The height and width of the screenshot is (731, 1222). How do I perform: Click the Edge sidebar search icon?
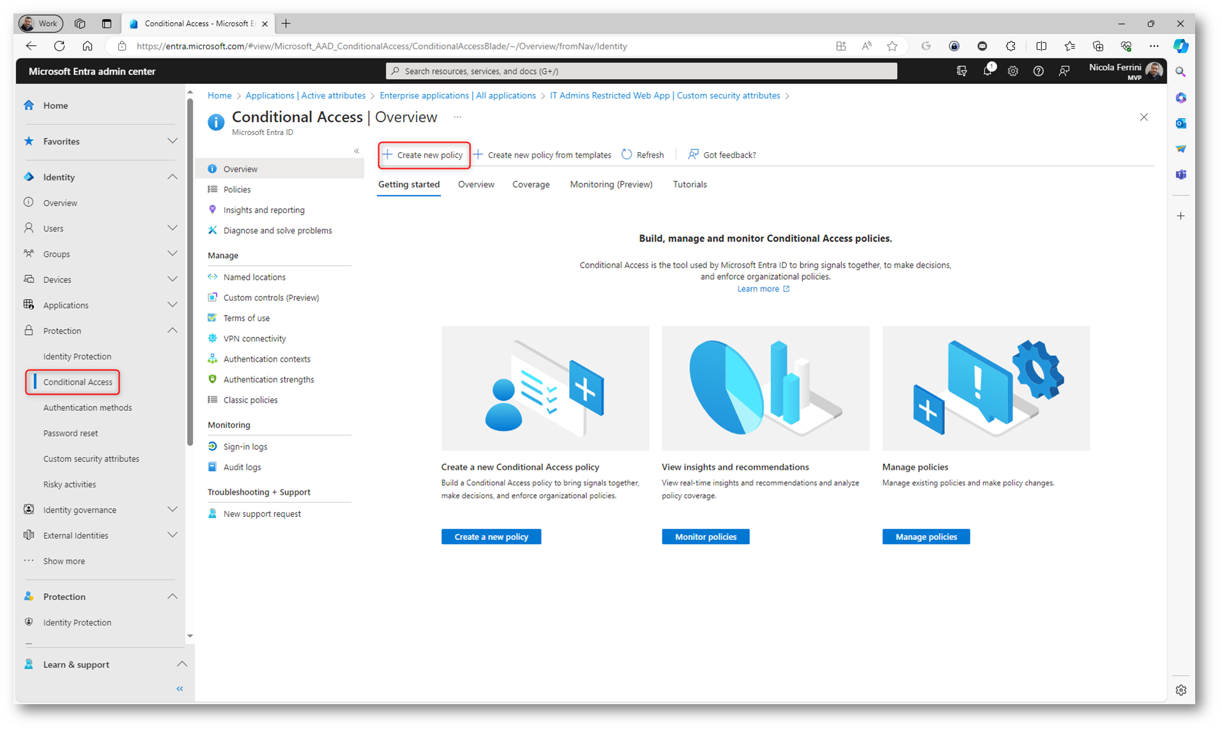click(x=1181, y=72)
